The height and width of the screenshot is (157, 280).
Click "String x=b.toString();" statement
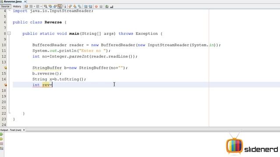coord(59,79)
